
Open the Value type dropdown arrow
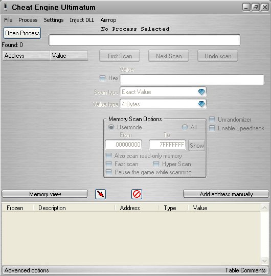click(x=201, y=104)
